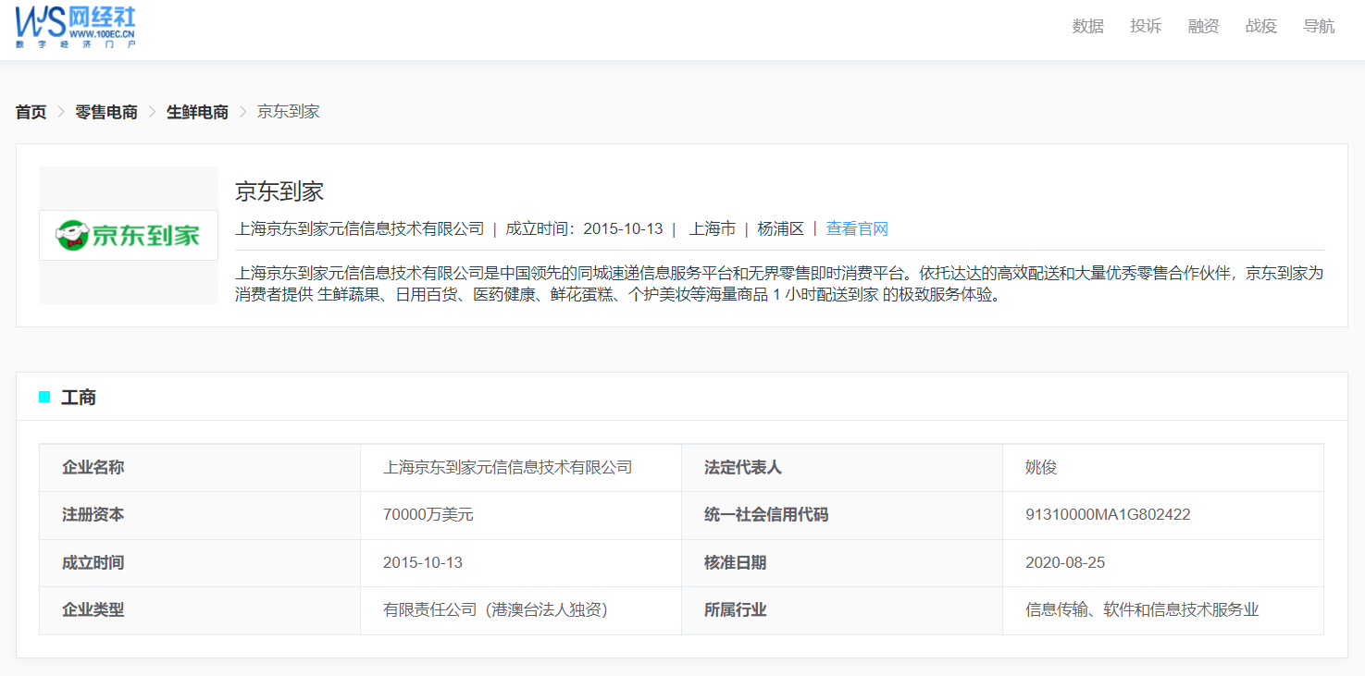Viewport: 1365px width, 676px height.
Task: Open the 网经社 site logo
Action: (x=75, y=26)
